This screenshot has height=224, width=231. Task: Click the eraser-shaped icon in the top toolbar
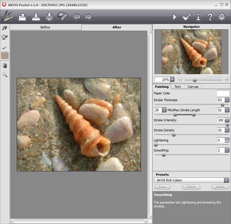63,16
